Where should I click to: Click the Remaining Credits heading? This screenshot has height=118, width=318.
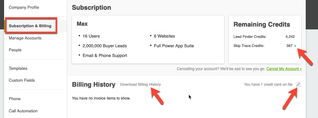click(262, 24)
